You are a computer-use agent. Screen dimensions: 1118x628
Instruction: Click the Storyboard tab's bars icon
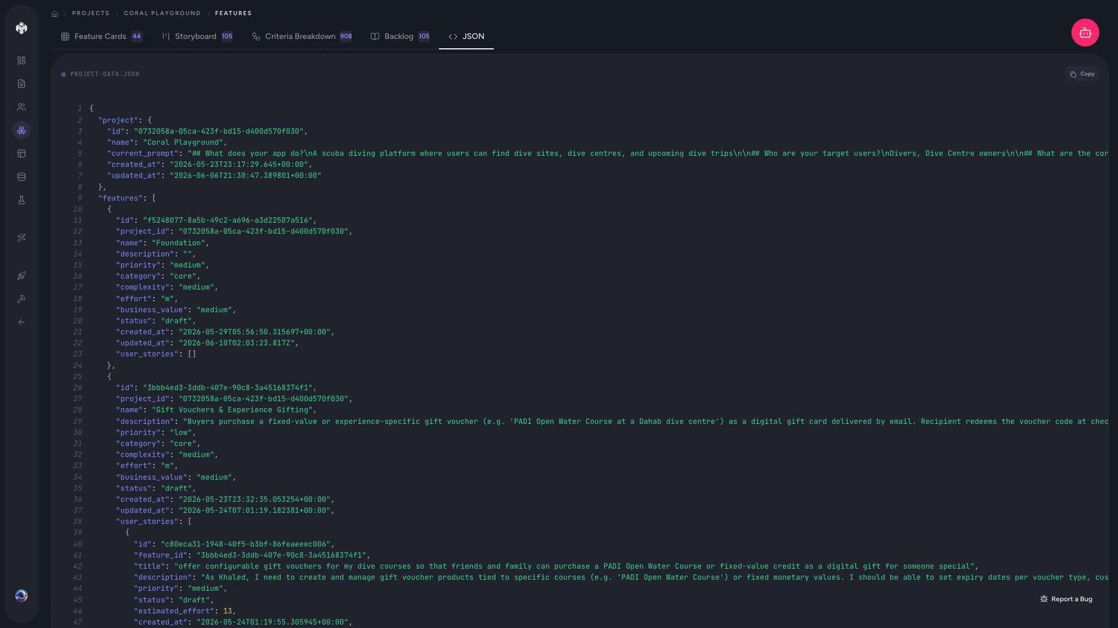click(x=166, y=36)
